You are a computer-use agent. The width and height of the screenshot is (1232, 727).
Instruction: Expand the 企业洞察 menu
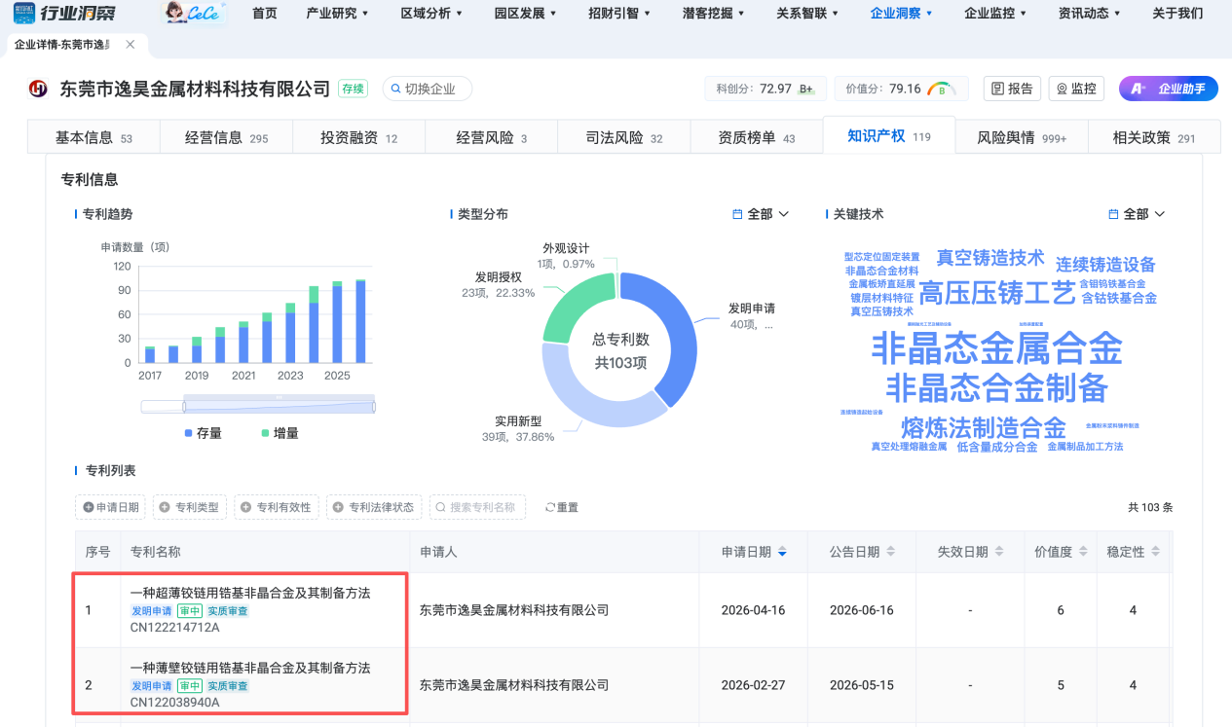pos(902,14)
